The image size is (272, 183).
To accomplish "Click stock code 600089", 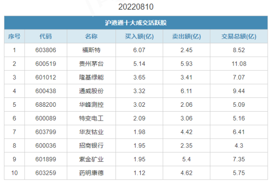I will click(x=46, y=119).
